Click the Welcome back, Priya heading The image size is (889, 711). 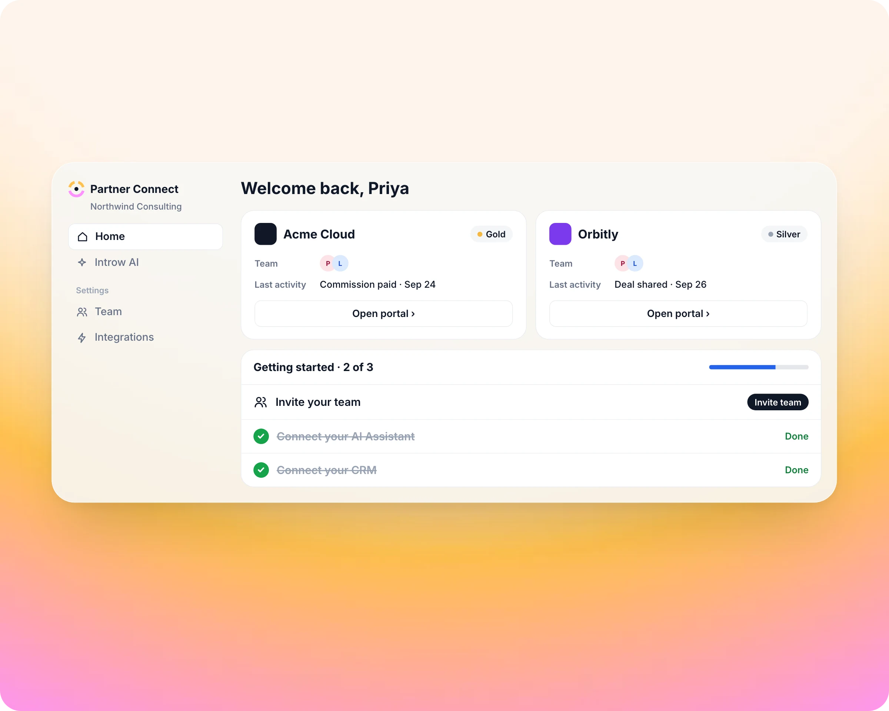pyautogui.click(x=325, y=188)
